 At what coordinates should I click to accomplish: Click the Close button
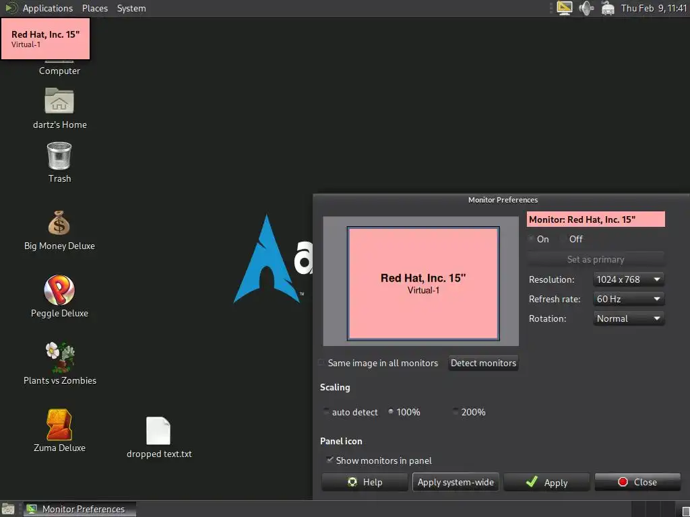pyautogui.click(x=637, y=482)
